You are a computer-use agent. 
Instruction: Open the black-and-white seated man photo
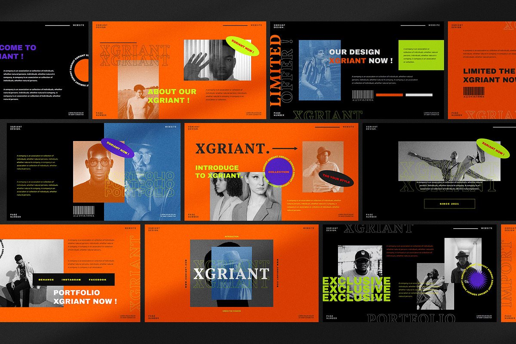point(31,273)
